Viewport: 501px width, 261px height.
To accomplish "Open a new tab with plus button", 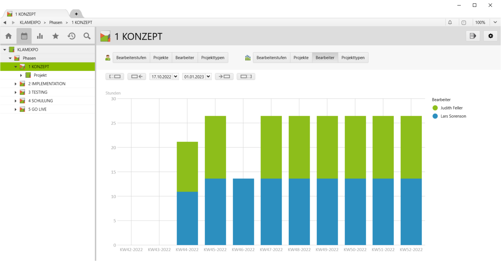I will click(x=76, y=14).
